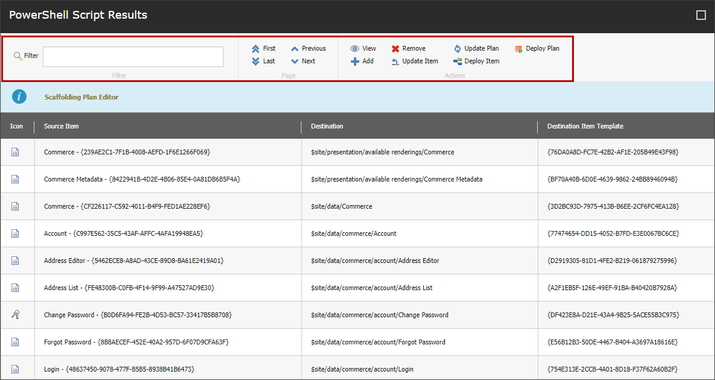This screenshot has width=715, height=380.
Task: Click the Remove red X button
Action: coord(408,48)
